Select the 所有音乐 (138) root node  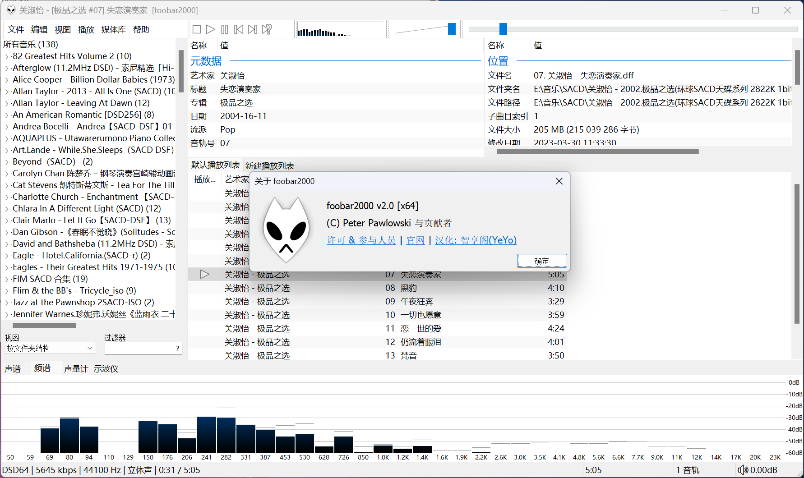[31, 44]
